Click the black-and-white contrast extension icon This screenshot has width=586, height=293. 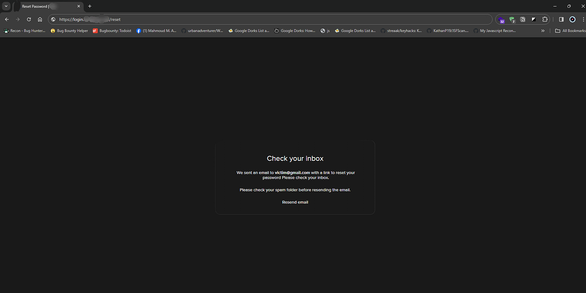pos(533,19)
